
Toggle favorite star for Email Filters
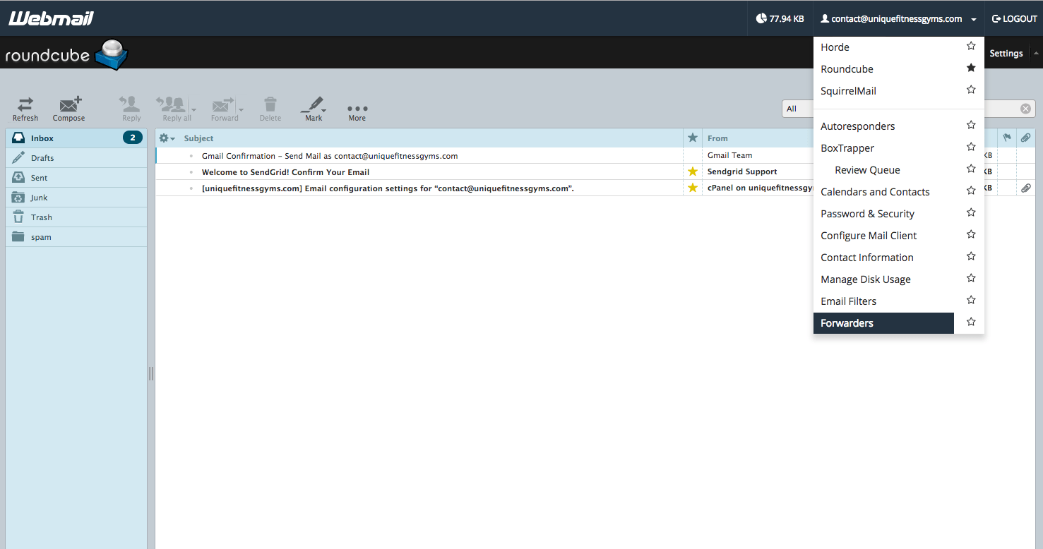tap(971, 301)
